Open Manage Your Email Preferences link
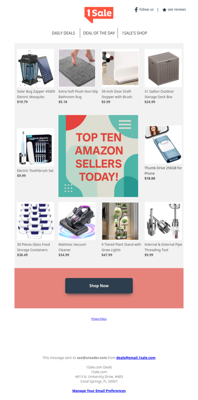 [99, 391]
